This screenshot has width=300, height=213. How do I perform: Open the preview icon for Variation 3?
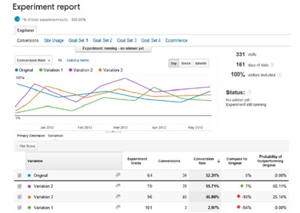118,197
